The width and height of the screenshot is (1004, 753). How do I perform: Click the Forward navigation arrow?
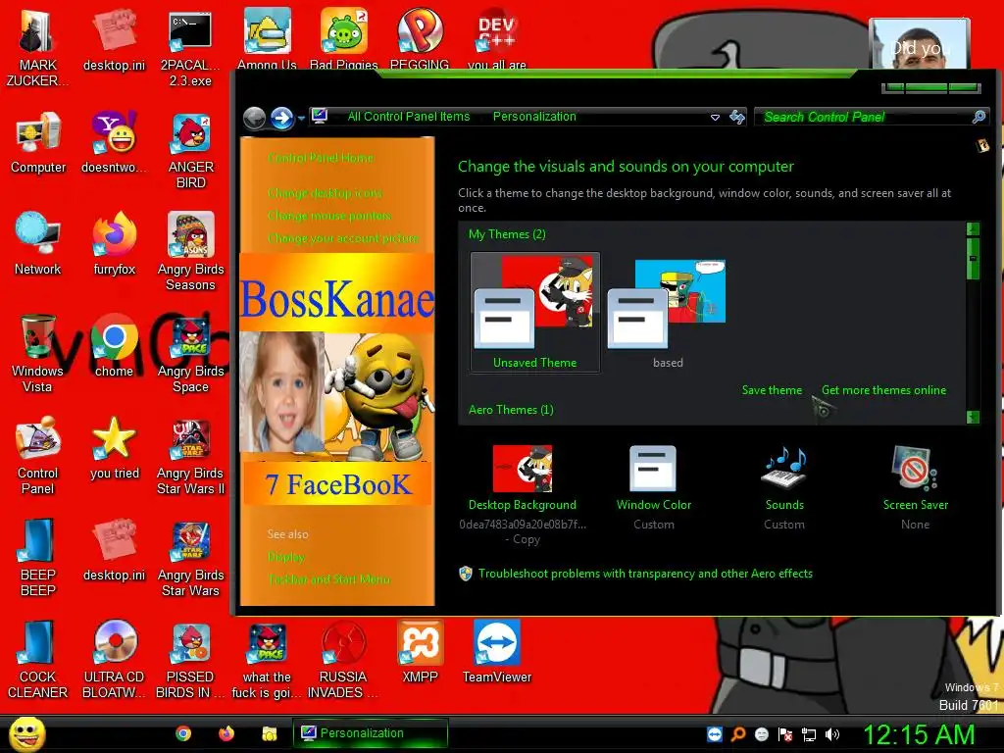coord(281,118)
